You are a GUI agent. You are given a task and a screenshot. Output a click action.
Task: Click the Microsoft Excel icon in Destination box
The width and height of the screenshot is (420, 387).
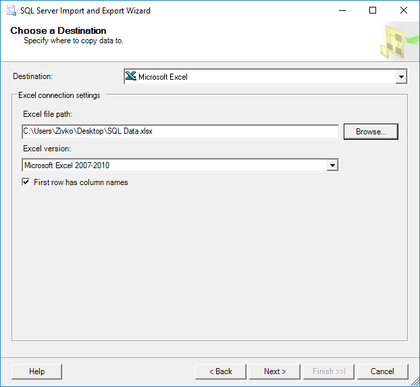(131, 76)
